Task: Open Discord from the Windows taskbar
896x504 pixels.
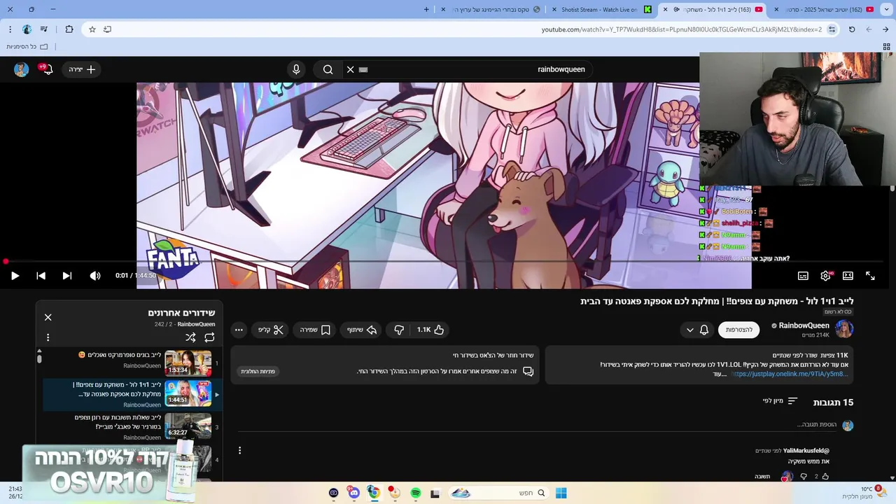Action: (353, 493)
